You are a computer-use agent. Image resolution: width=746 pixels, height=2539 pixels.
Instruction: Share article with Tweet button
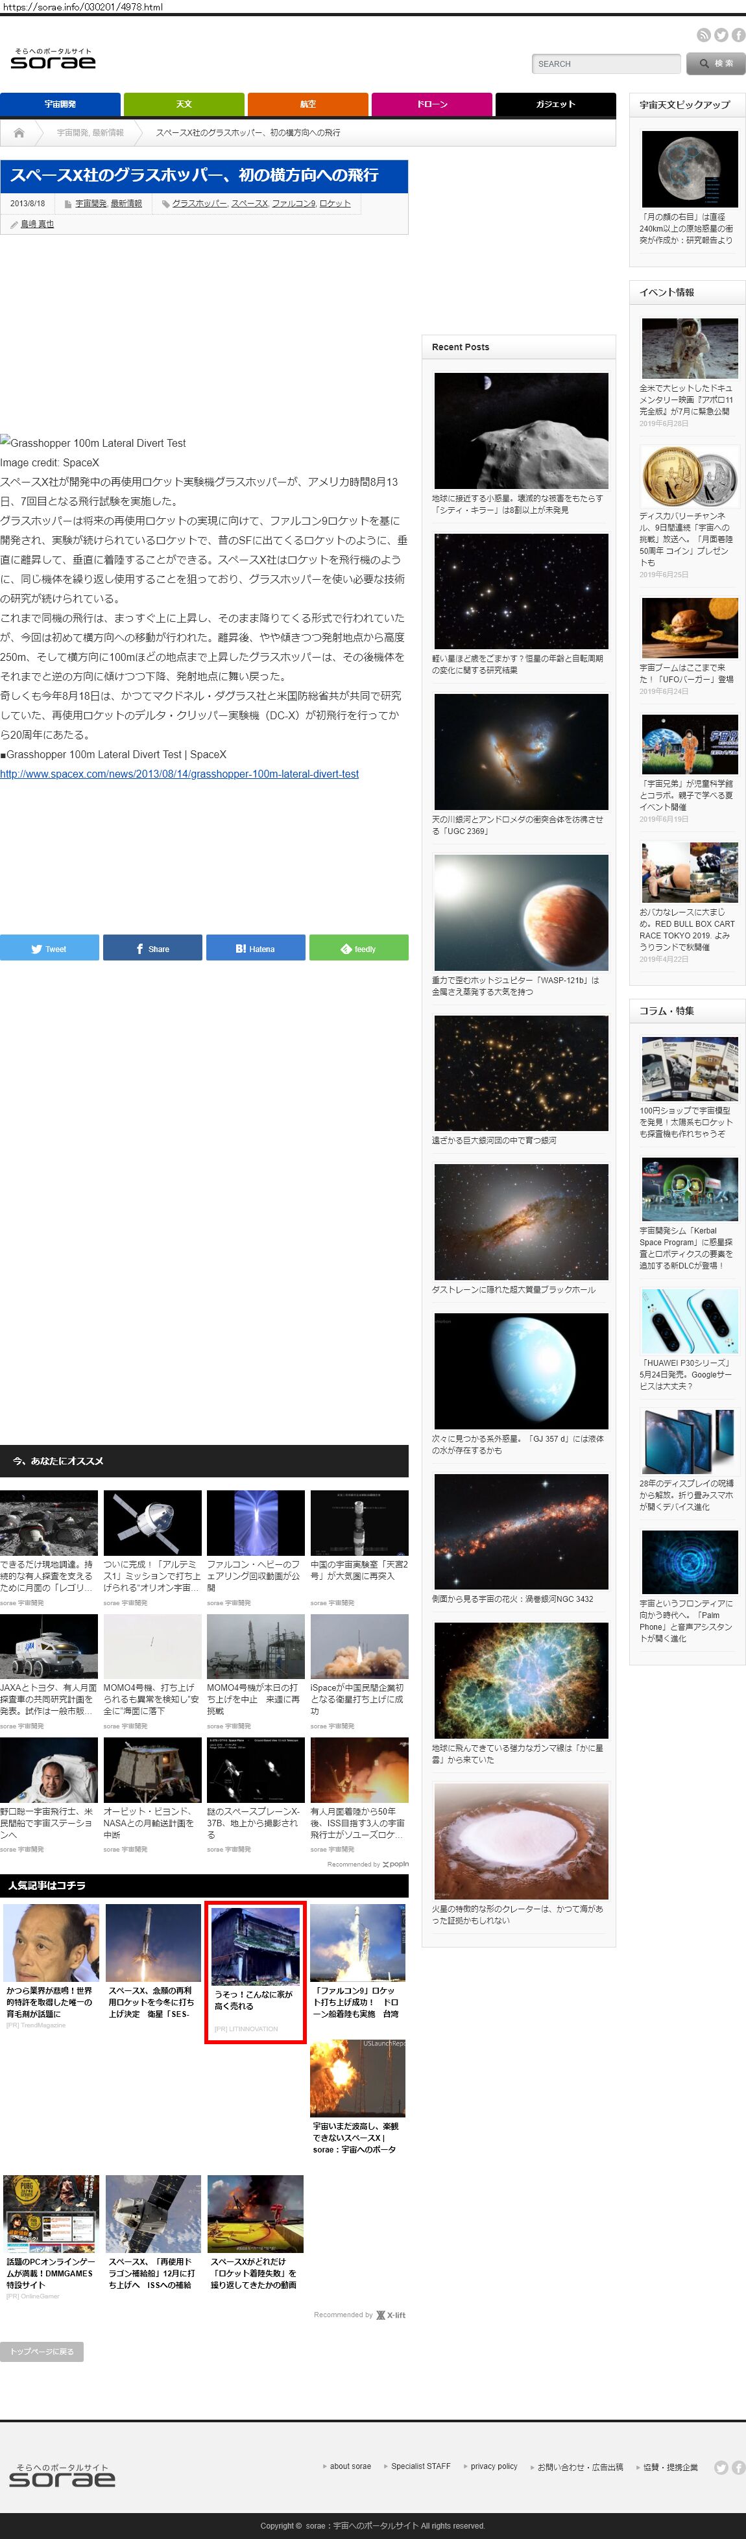(49, 948)
